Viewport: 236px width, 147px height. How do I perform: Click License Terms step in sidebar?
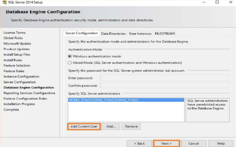point(14,32)
